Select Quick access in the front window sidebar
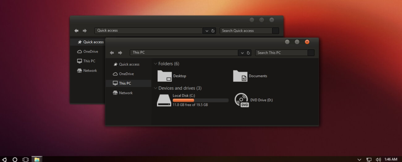Image resolution: width=402 pixels, height=162 pixels. tap(128, 64)
